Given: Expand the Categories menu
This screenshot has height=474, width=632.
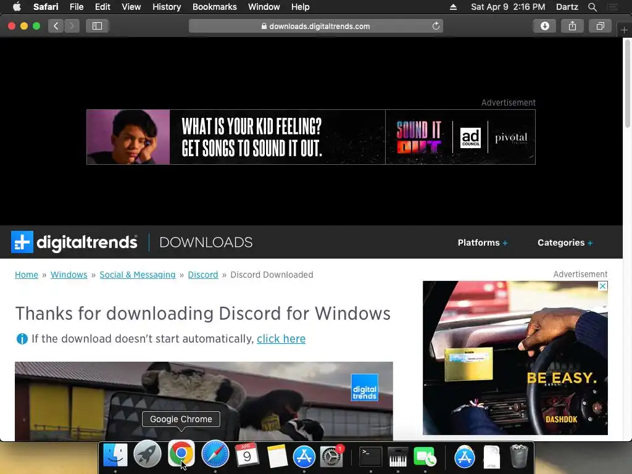Looking at the screenshot, I should coord(565,243).
